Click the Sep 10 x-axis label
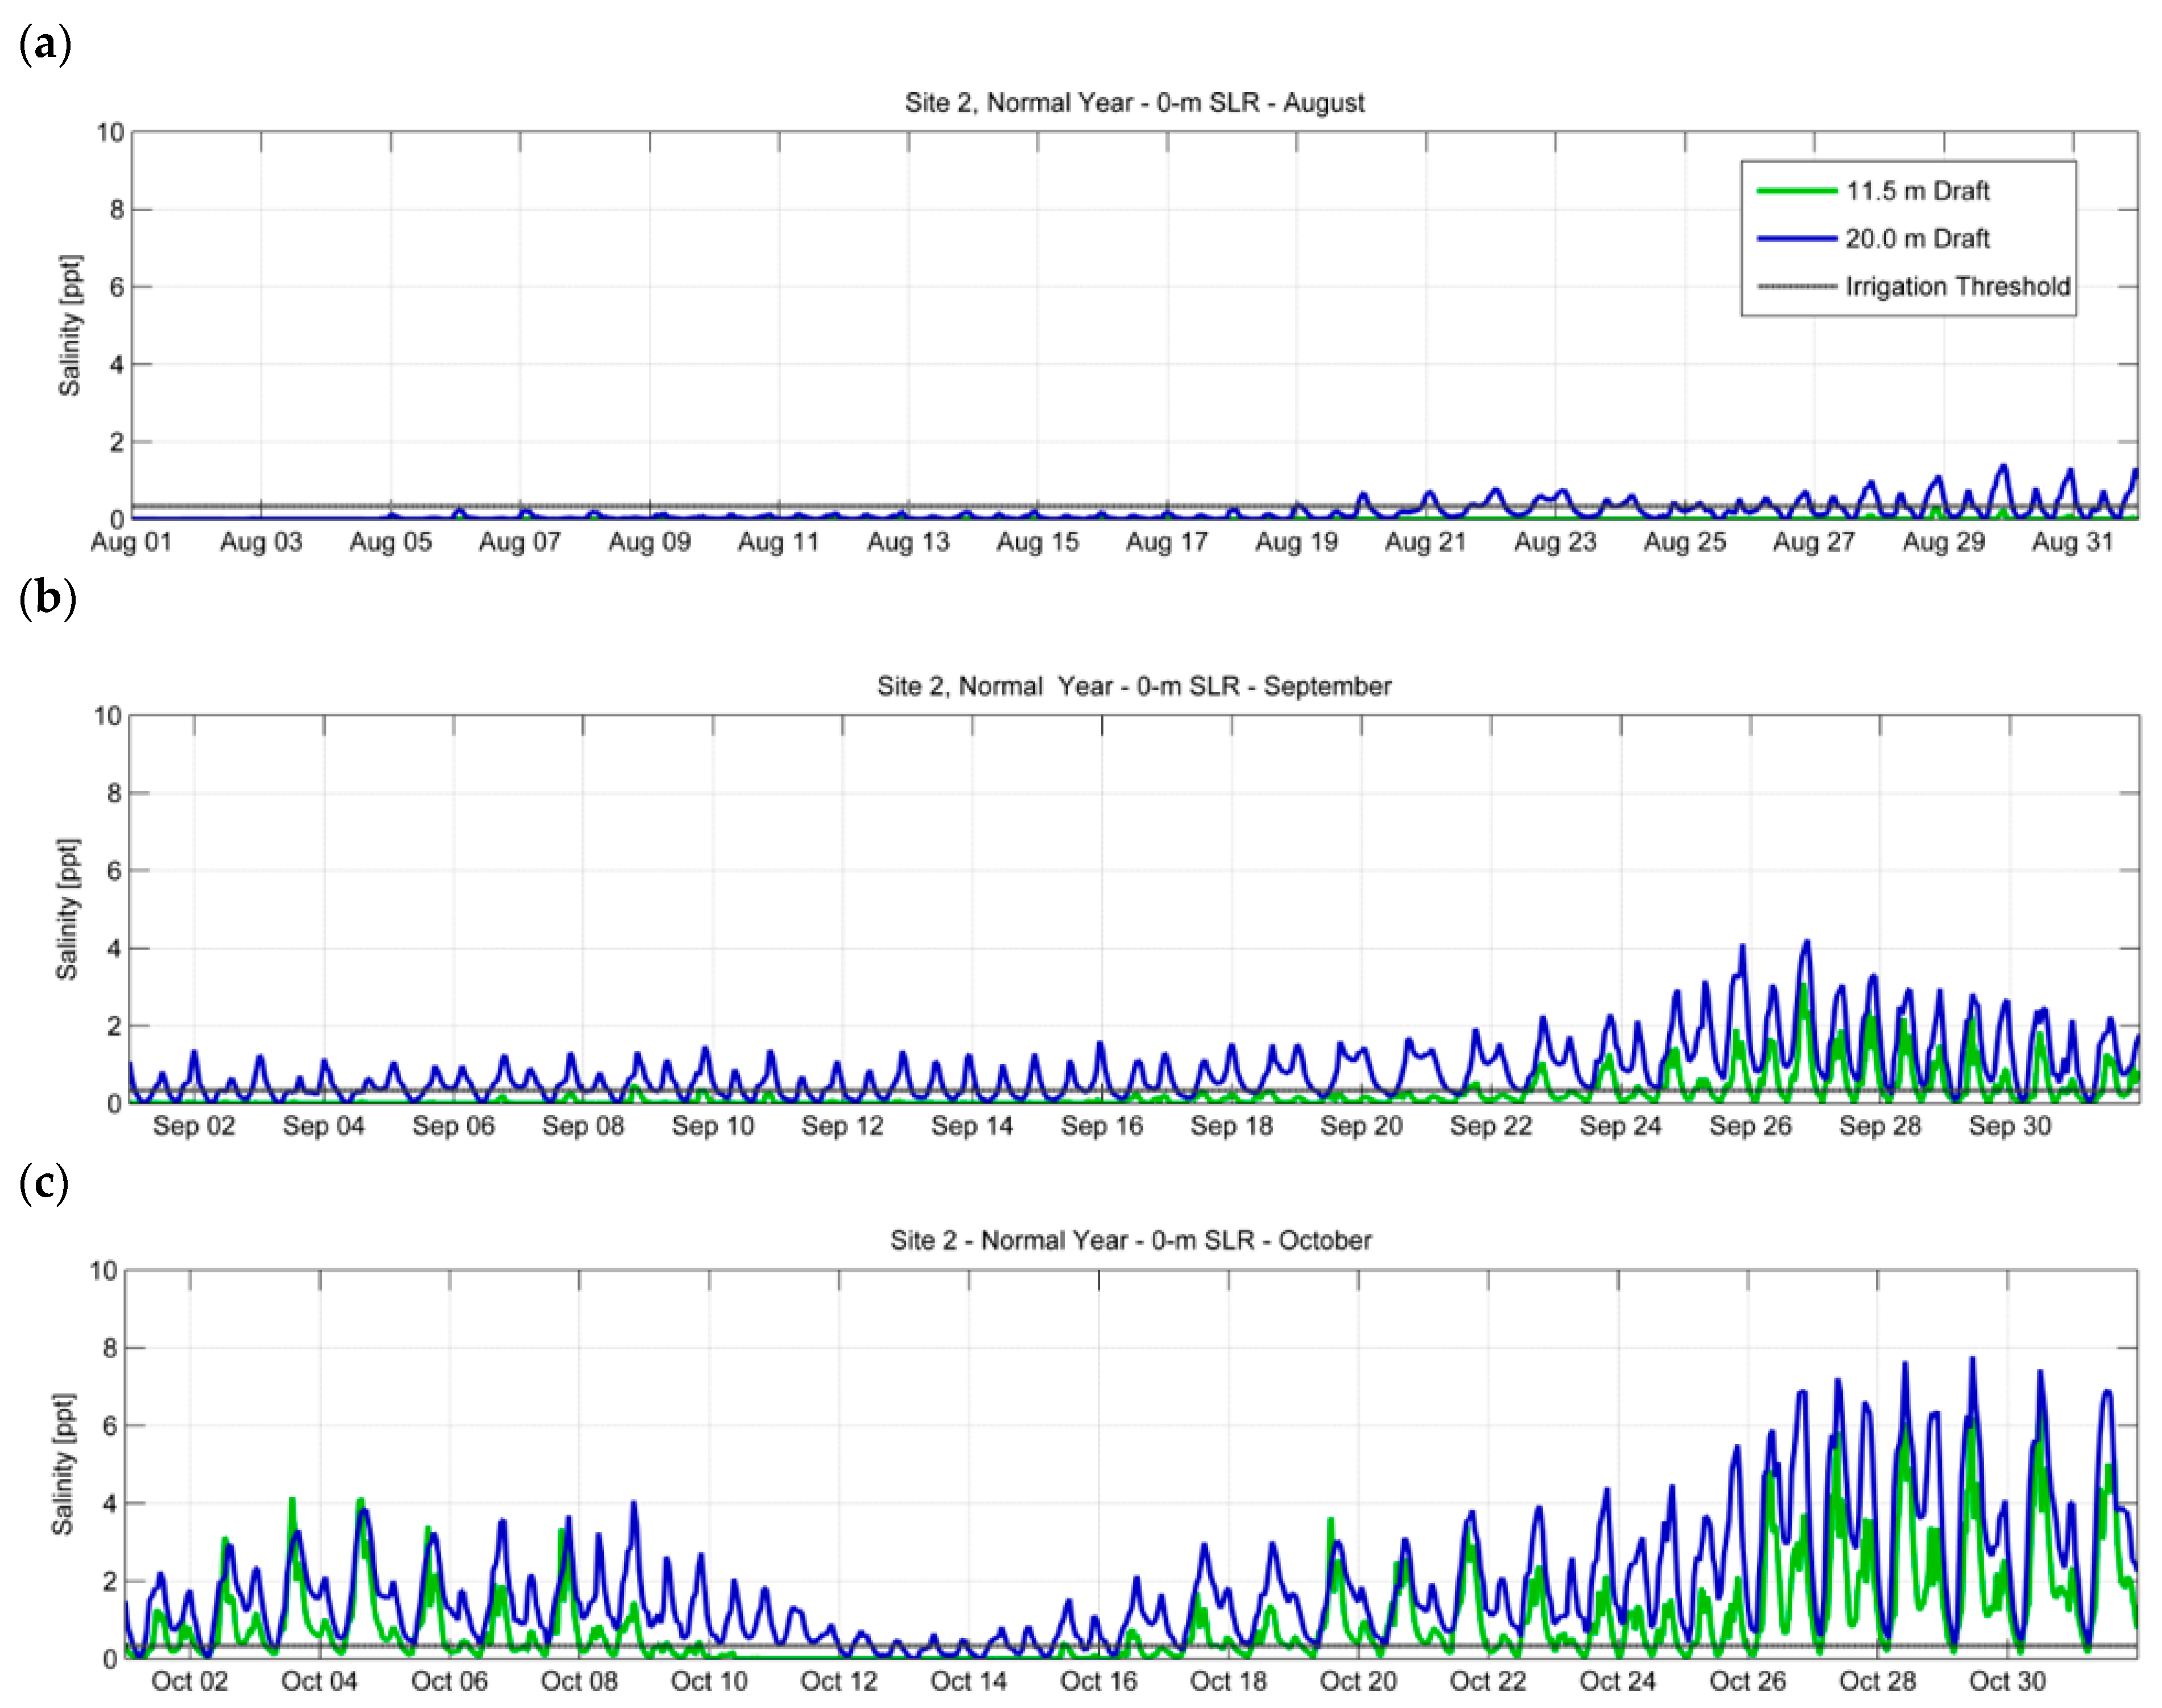 (713, 1126)
